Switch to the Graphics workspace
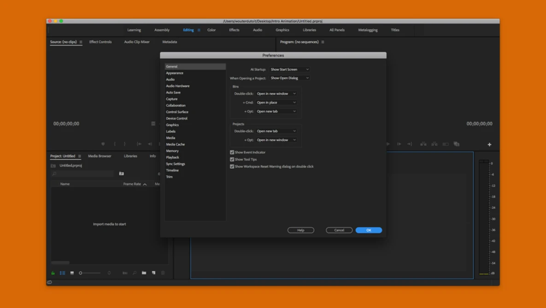This screenshot has width=546, height=308. [x=282, y=30]
